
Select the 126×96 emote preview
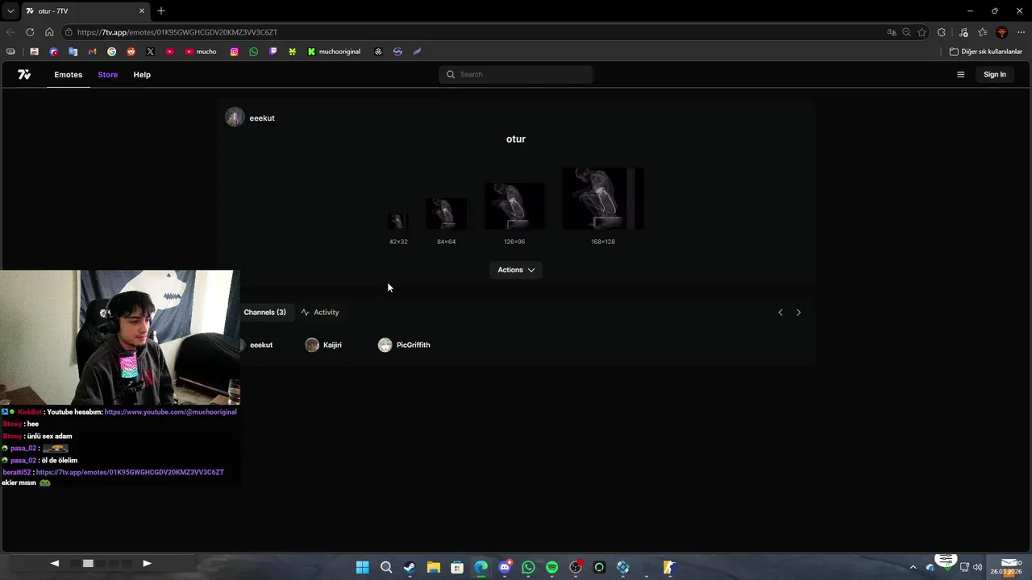click(514, 206)
